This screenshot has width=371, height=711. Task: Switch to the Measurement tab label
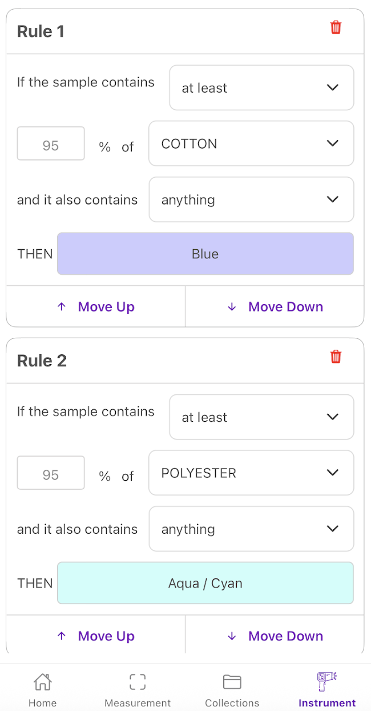click(138, 703)
